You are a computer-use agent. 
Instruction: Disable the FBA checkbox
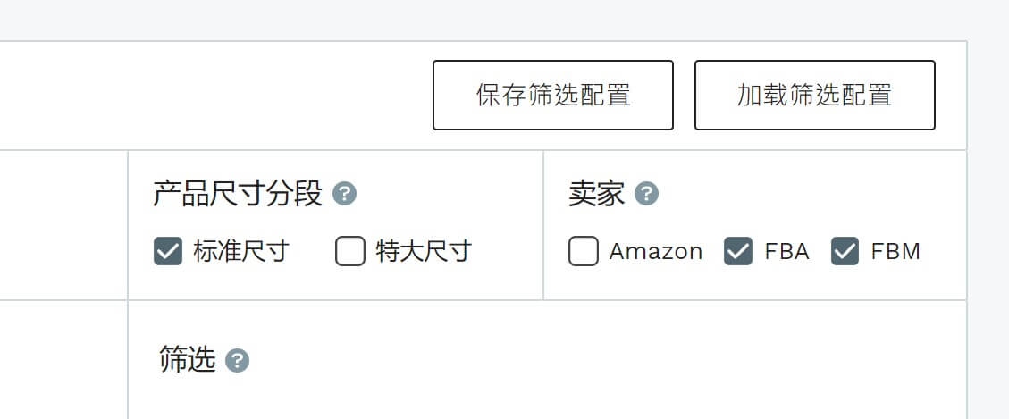point(738,251)
